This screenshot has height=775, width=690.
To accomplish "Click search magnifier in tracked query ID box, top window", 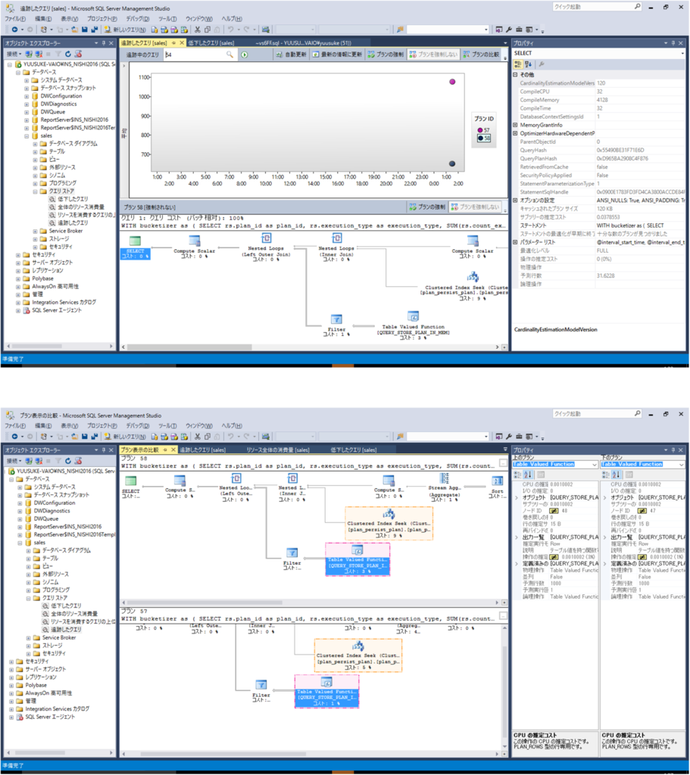I will (229, 54).
